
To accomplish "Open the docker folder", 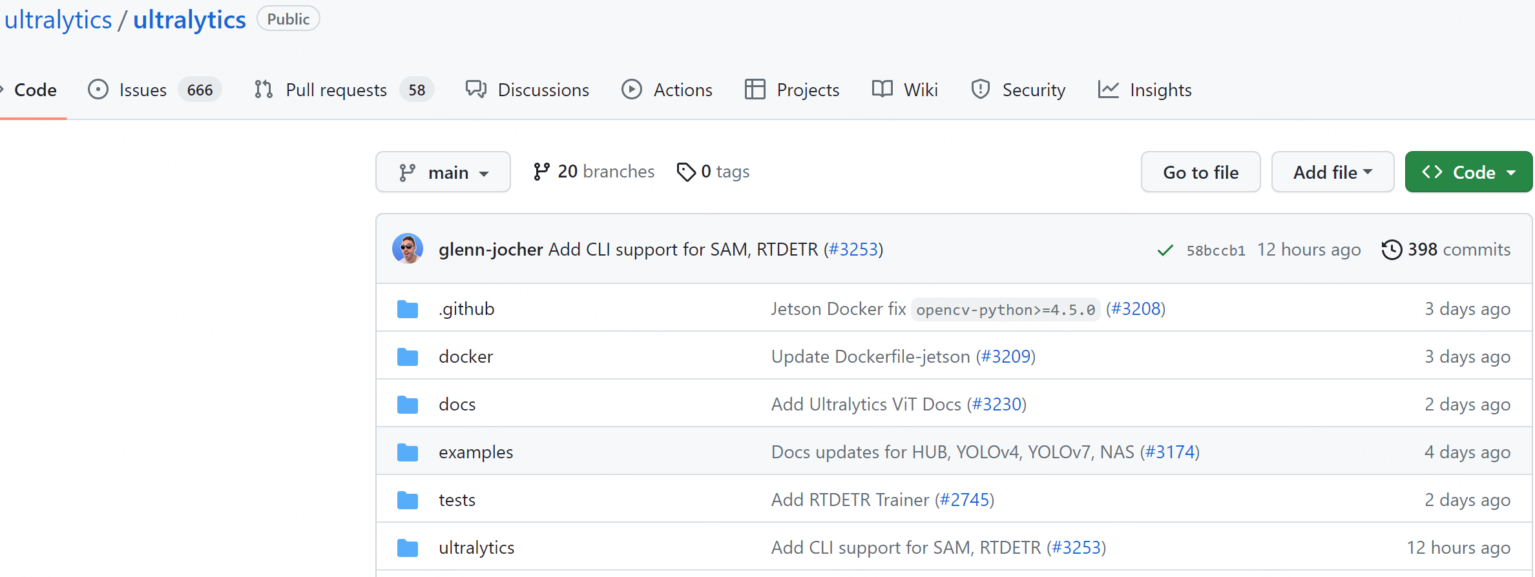I will pyautogui.click(x=466, y=356).
